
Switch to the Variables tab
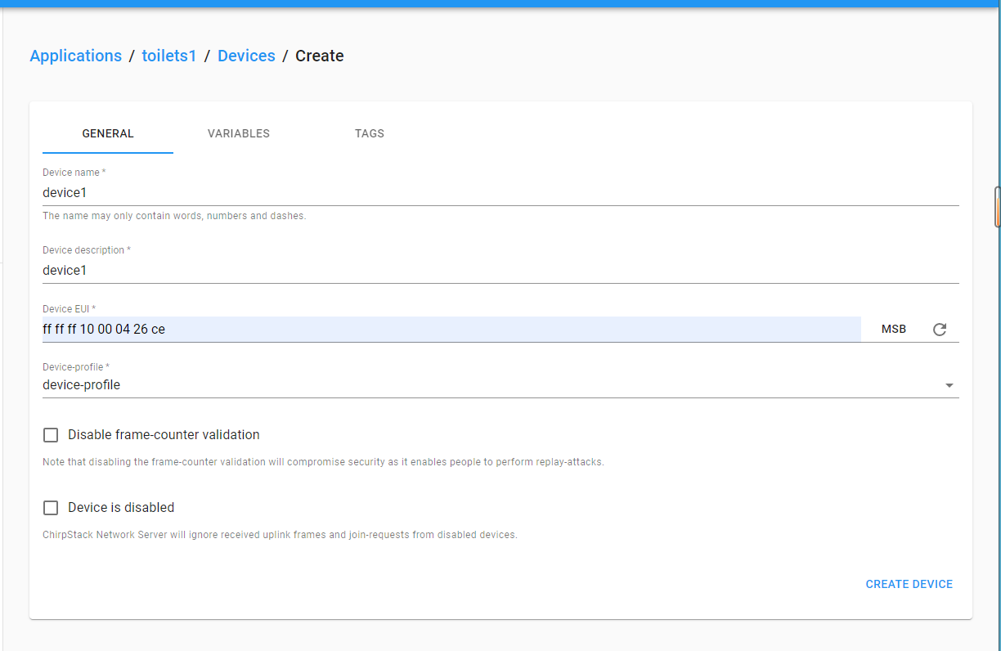click(238, 133)
